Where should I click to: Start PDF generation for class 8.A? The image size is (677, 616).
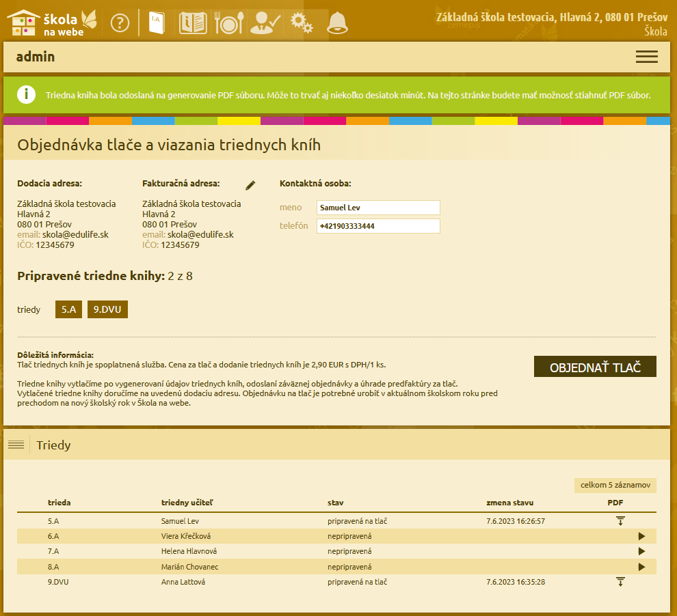click(641, 567)
